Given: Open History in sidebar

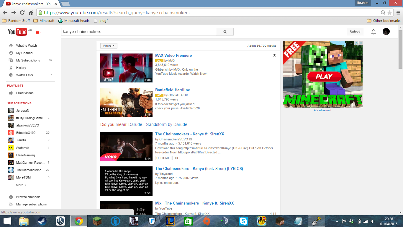Looking at the screenshot, I should [21, 68].
